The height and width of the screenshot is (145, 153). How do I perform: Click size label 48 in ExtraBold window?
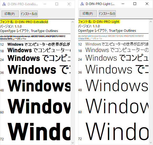coord(2,90)
